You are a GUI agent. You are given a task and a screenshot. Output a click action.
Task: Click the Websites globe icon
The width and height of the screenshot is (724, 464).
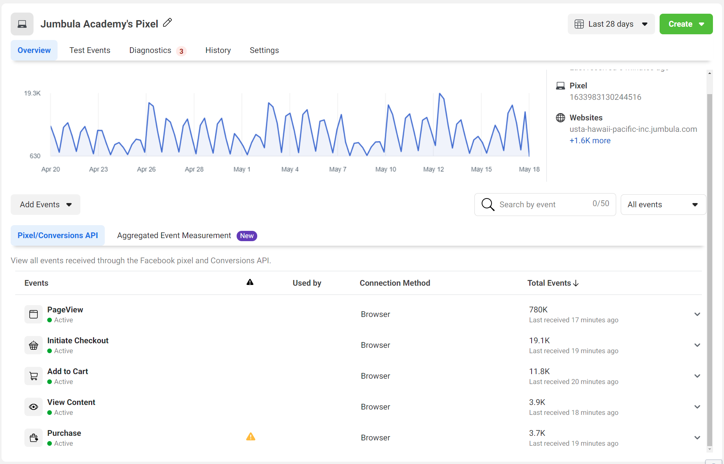point(560,118)
